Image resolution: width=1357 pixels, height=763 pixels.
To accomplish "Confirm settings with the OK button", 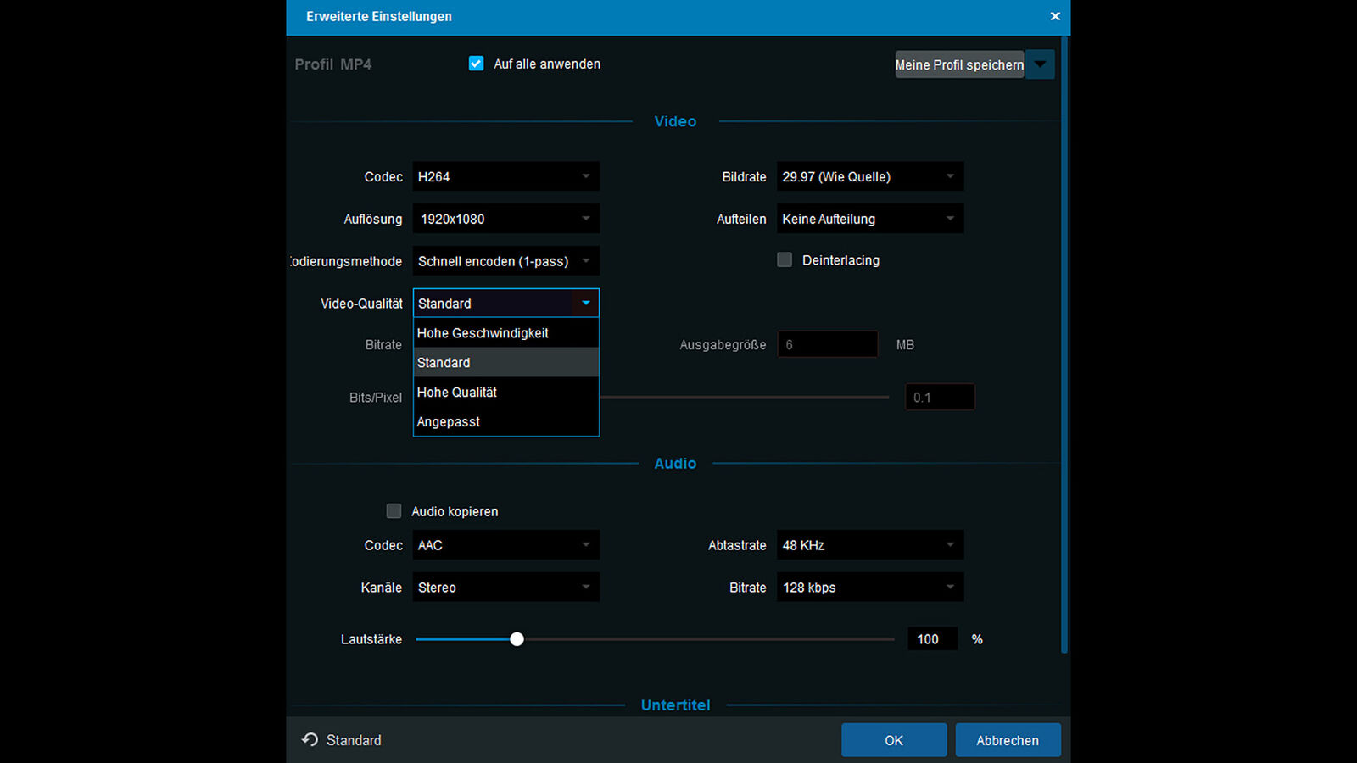I will pyautogui.click(x=893, y=739).
